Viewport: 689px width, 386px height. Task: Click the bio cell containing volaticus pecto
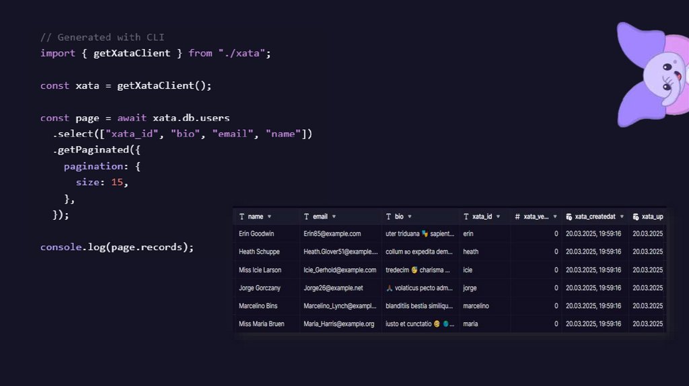419,288
